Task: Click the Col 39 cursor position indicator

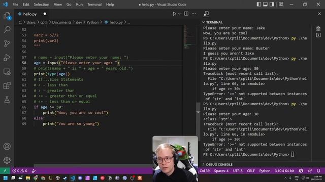Action: [204, 171]
